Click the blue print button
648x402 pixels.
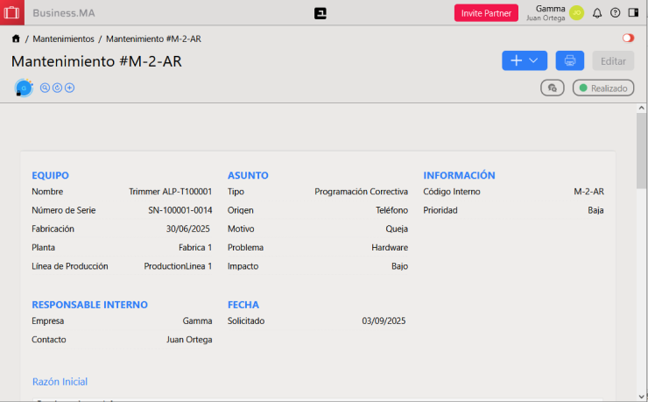[569, 60]
